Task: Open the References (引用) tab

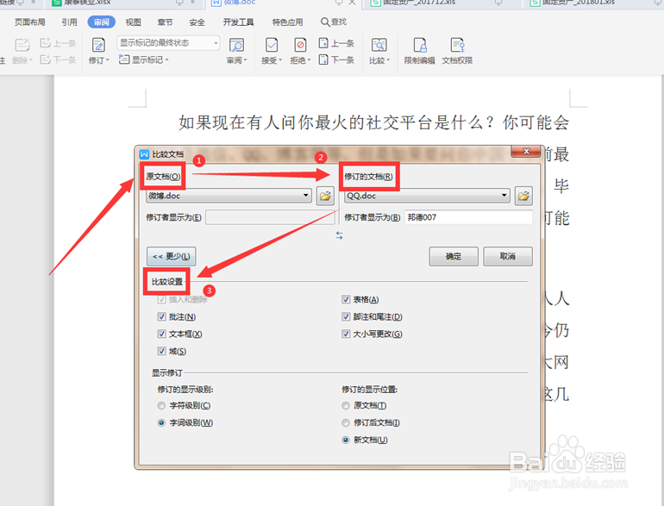Action: coord(69,22)
